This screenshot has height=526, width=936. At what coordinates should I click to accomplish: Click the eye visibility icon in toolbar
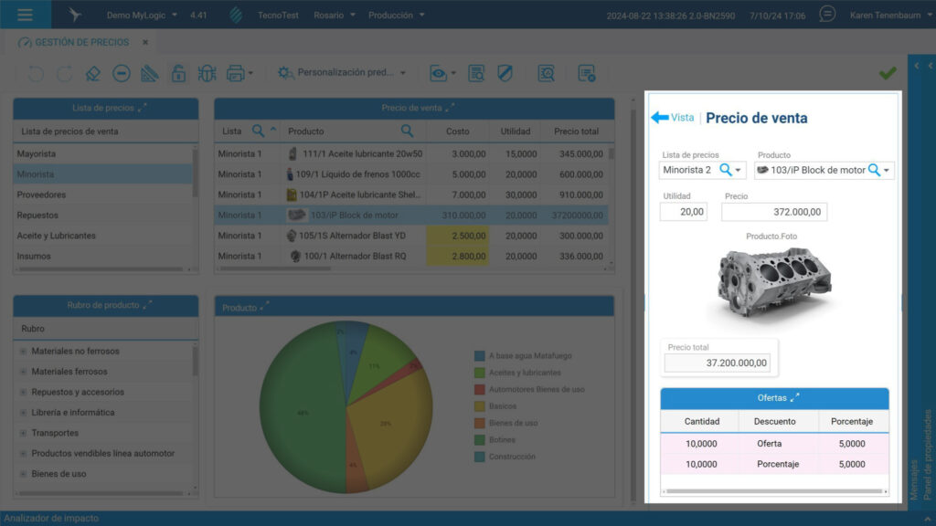point(438,73)
